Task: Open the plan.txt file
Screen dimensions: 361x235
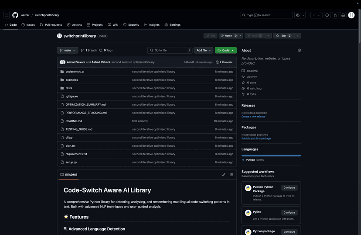Action: 70,146
